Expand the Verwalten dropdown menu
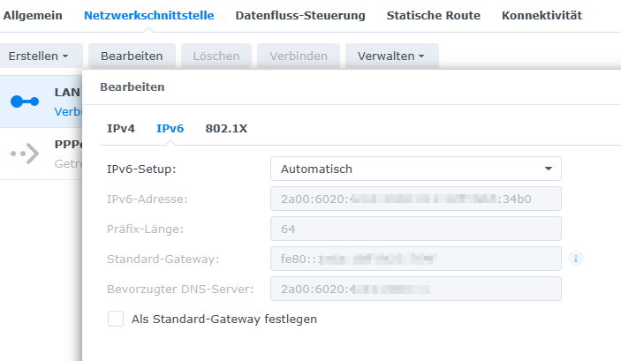Viewport: 621px width, 361px height. click(391, 56)
